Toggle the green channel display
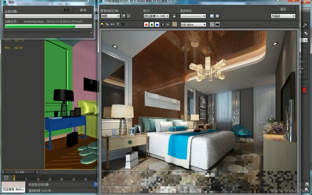Viewport: 312px width, 195px height. pyautogui.click(x=151, y=25)
